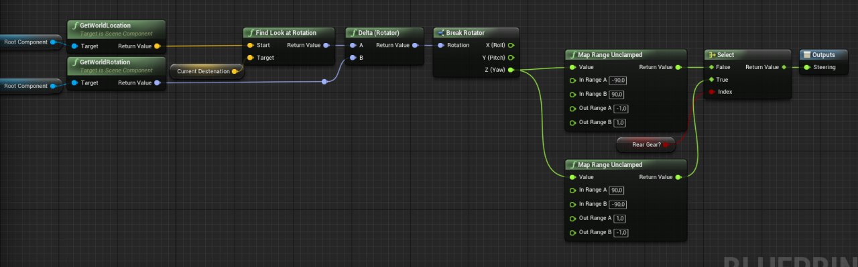The height and width of the screenshot is (267, 858).
Task: Click title of Map Range Unclamped with Out Range B 1,0
Action: [610, 54]
